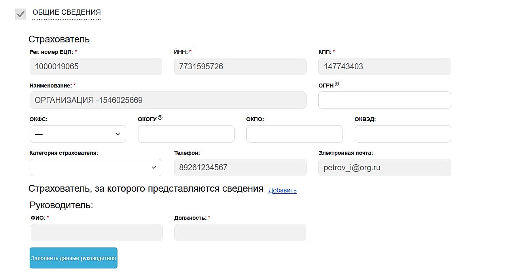This screenshot has height=274, width=513.
Task: Click the ОКВЭД input field
Action: pos(403,134)
